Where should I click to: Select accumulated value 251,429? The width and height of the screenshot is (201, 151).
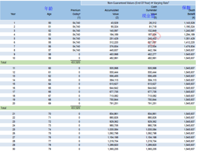pyautogui.click(x=114, y=38)
